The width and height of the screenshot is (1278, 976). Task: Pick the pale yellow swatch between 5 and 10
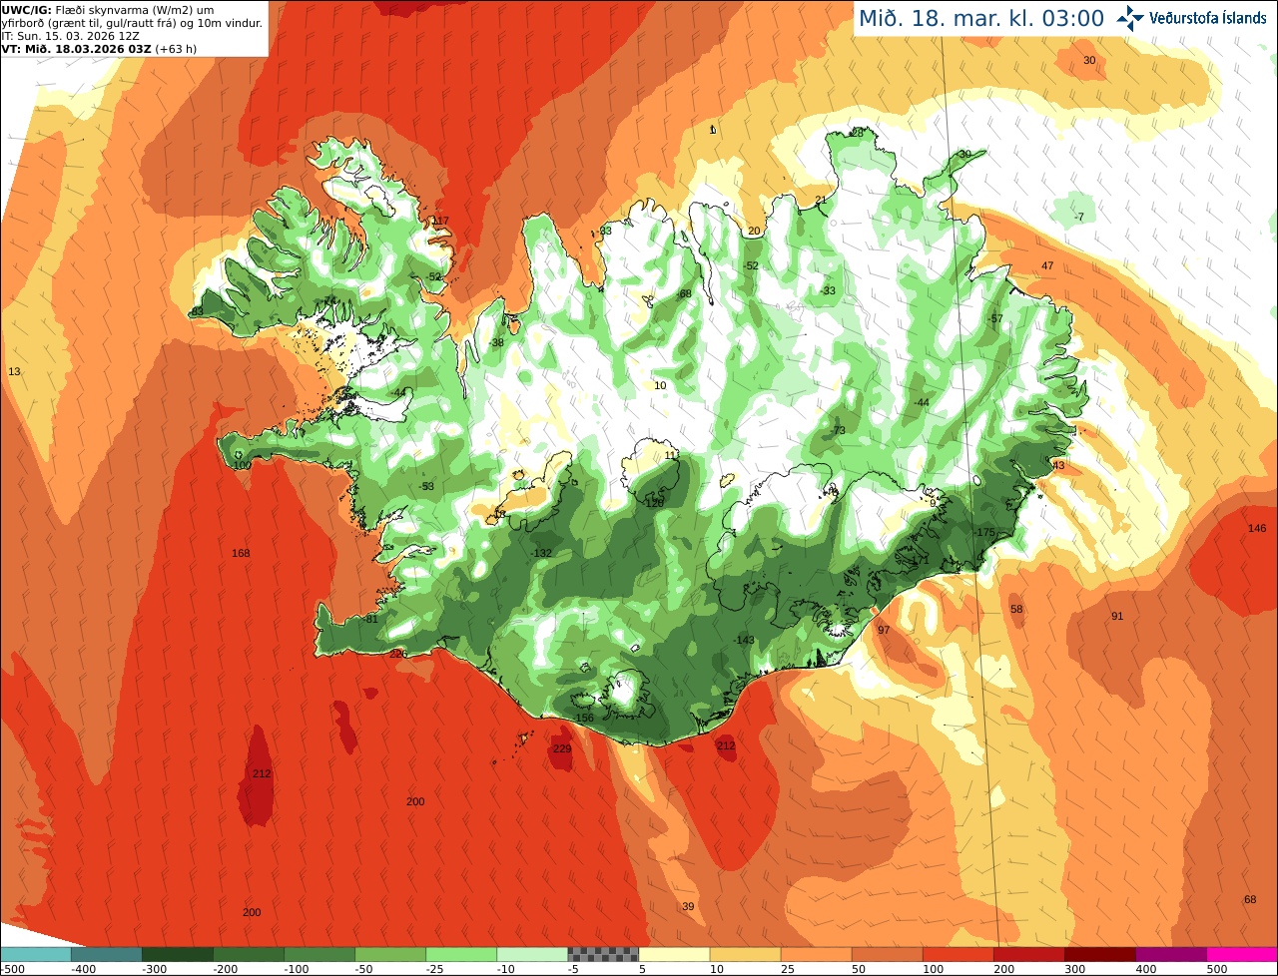[674, 954]
